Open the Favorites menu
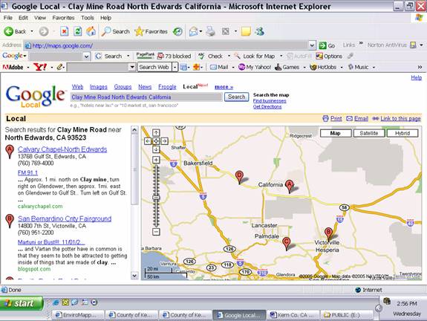 point(63,18)
